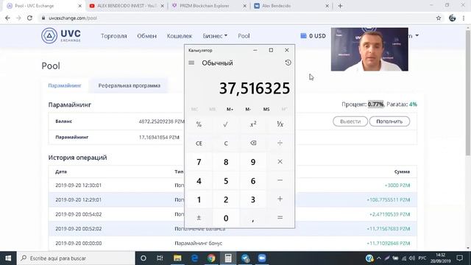This screenshot has height=265, width=471.
Task: Click the 0 USD wallet balance
Action: coord(313,36)
